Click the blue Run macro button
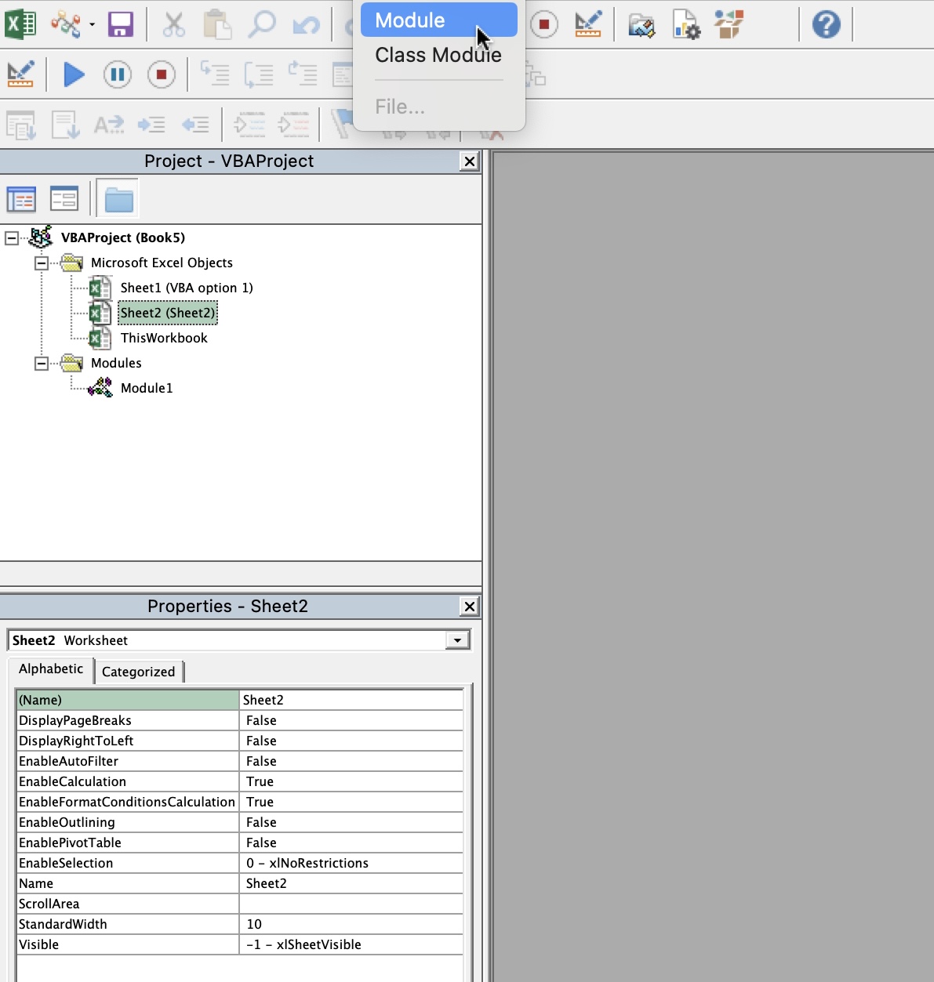The height and width of the screenshot is (982, 934). pos(74,74)
